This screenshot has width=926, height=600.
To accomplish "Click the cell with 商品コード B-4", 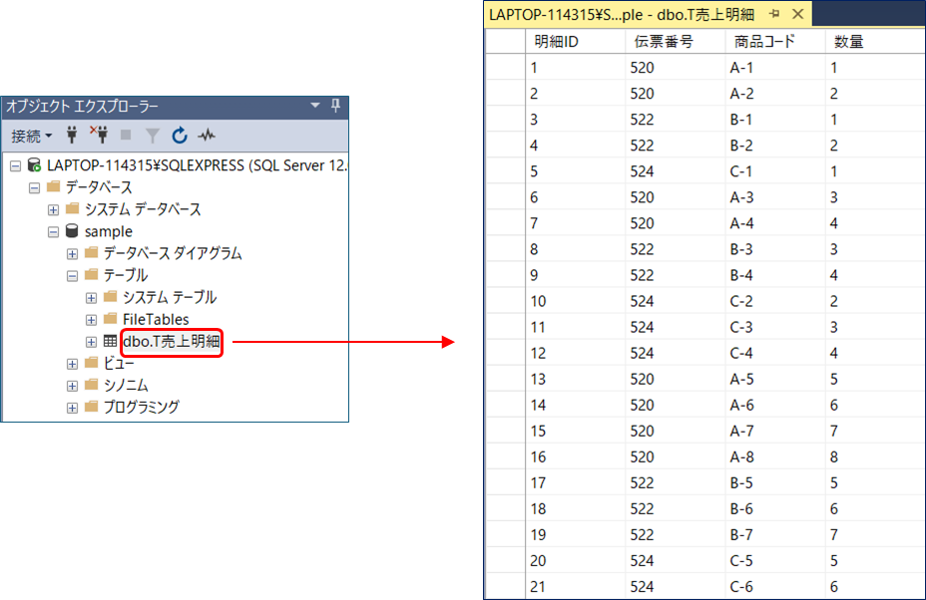I will click(x=774, y=275).
